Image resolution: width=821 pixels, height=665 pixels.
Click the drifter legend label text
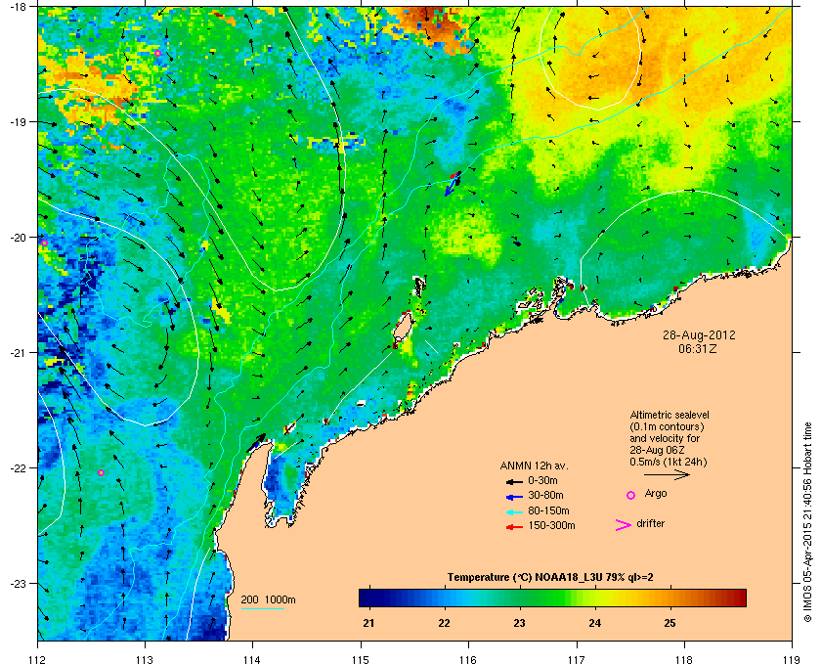tap(650, 523)
